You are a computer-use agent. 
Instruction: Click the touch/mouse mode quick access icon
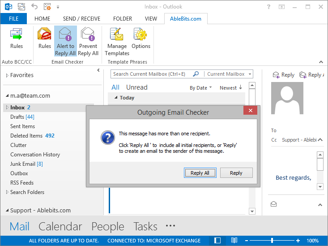[x=47, y=7]
